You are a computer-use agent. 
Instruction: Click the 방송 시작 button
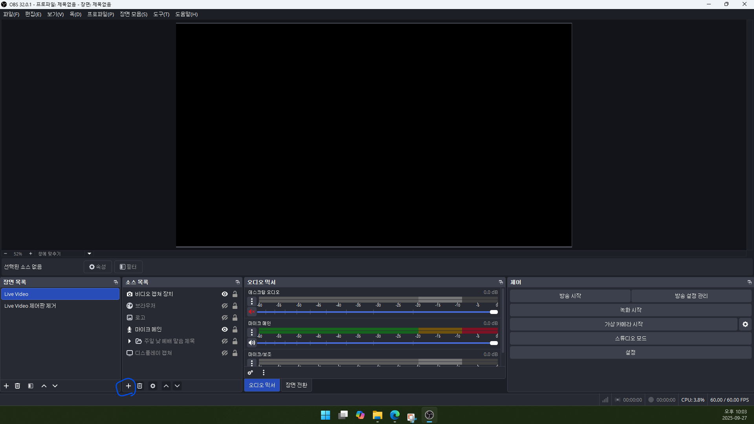[570, 296]
